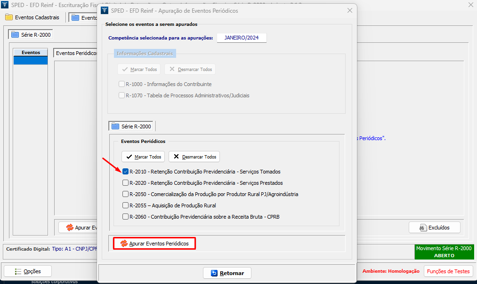This screenshot has width=477, height=284.
Task: Click the Eventos Cadastrais yellow folder icon
Action: click(9, 17)
